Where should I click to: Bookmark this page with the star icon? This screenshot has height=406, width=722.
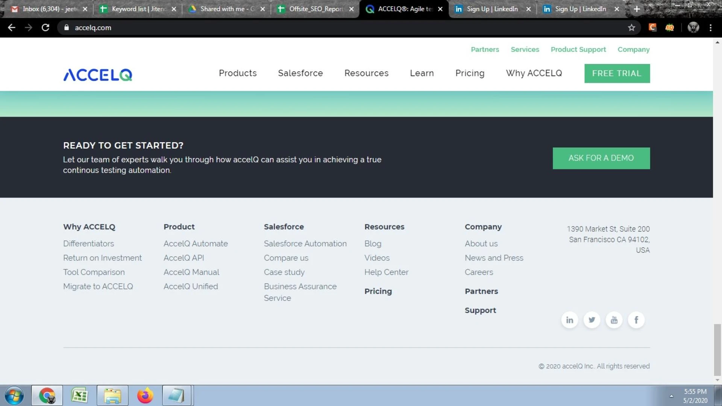coord(631,28)
